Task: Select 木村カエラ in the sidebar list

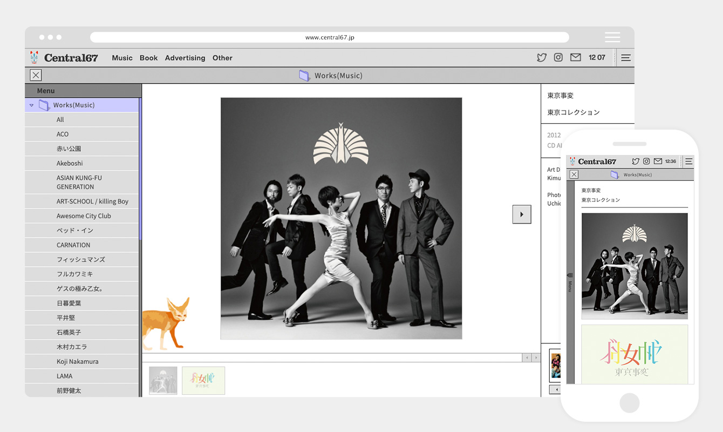Action: click(x=82, y=347)
